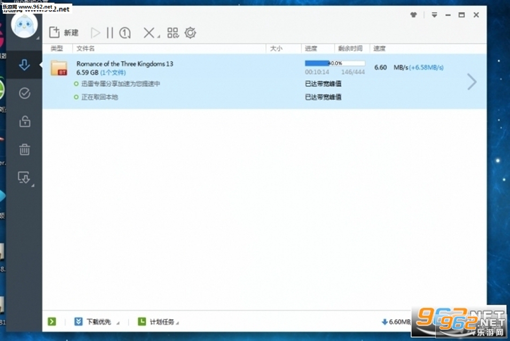Sort by 文件名 column header
Image resolution: width=510 pixels, height=341 pixels.
point(85,49)
